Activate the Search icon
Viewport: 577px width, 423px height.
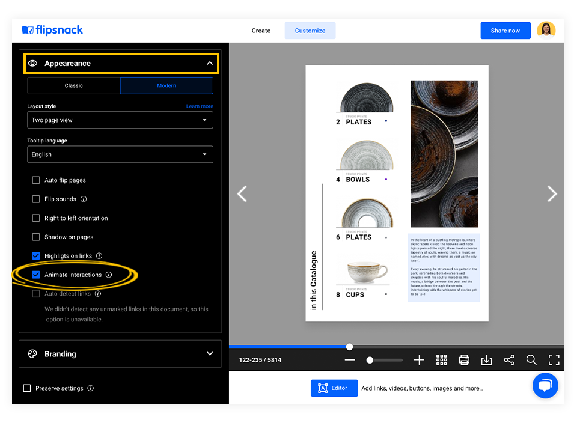point(531,359)
